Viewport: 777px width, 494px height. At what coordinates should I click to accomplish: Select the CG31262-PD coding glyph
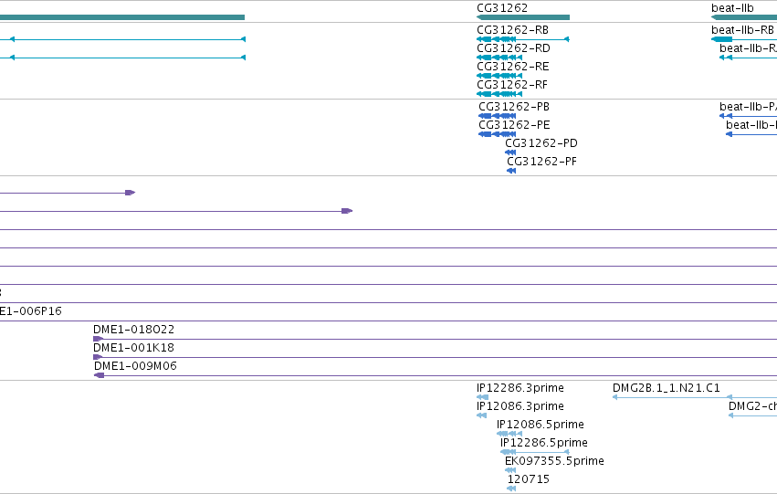[x=510, y=152]
